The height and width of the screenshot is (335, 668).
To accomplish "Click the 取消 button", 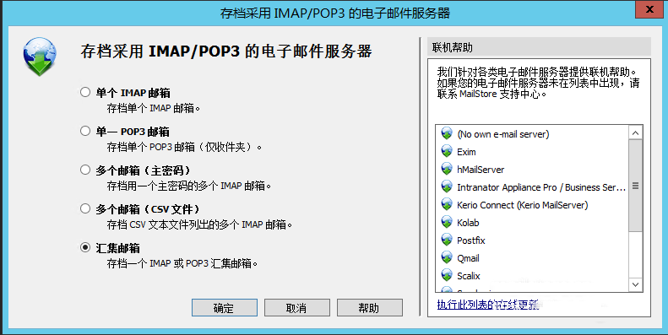I will 297,308.
